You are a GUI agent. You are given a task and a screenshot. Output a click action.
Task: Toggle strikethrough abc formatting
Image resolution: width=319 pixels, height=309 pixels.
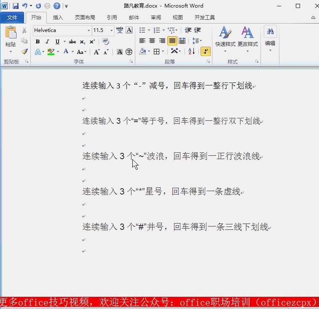[72, 42]
